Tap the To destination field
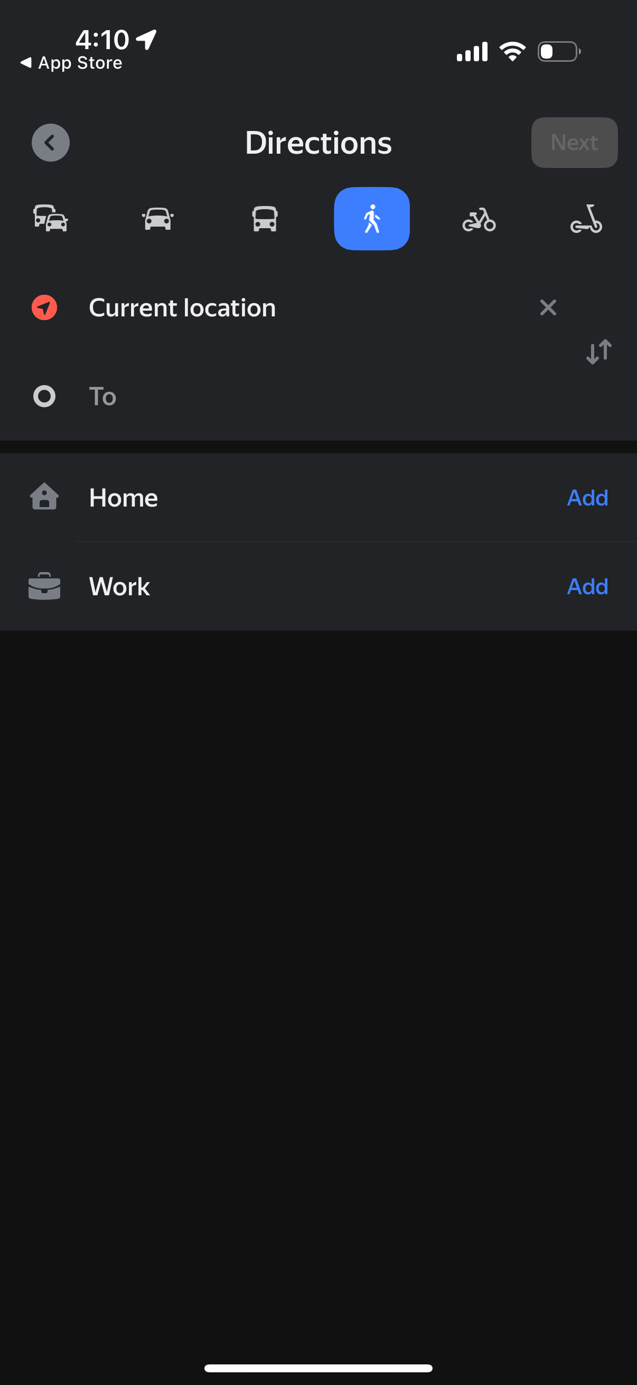 [215, 396]
